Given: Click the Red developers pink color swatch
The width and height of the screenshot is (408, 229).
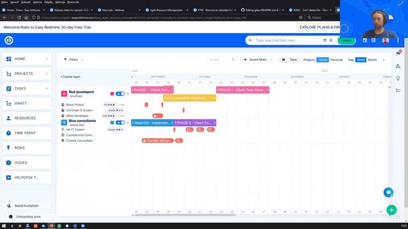Looking at the screenshot, I should point(112,94).
